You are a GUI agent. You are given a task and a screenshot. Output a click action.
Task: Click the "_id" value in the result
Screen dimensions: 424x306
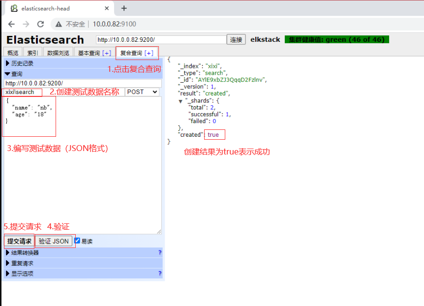230,80
